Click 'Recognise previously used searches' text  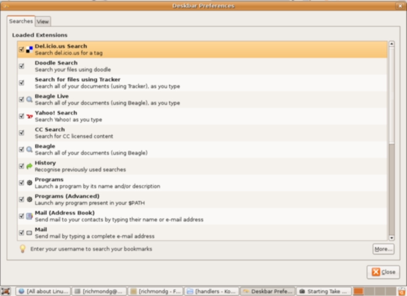click(x=80, y=169)
